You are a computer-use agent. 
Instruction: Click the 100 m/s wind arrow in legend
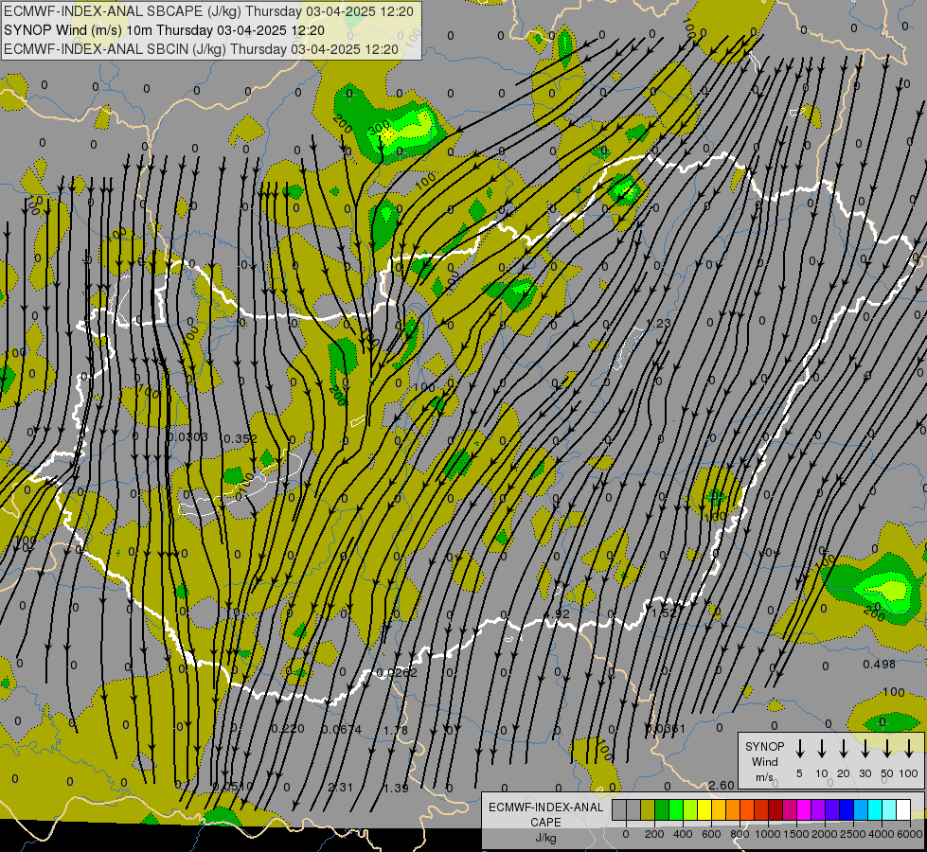(909, 749)
